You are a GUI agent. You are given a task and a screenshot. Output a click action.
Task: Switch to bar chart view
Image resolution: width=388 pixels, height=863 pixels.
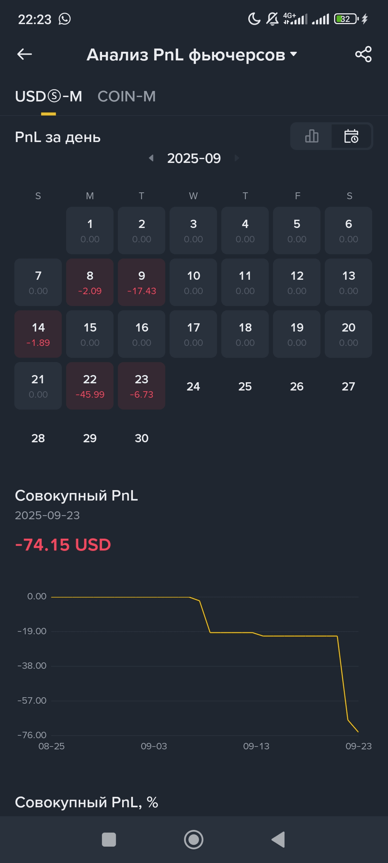tap(311, 136)
